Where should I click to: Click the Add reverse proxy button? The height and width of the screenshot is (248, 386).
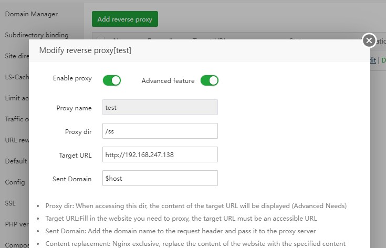coord(124,19)
